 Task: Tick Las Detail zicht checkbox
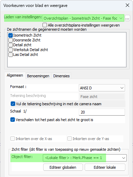point(10,55)
